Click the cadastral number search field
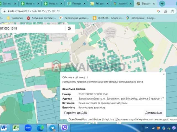This screenshot has width=177, height=132. pos(32,29)
